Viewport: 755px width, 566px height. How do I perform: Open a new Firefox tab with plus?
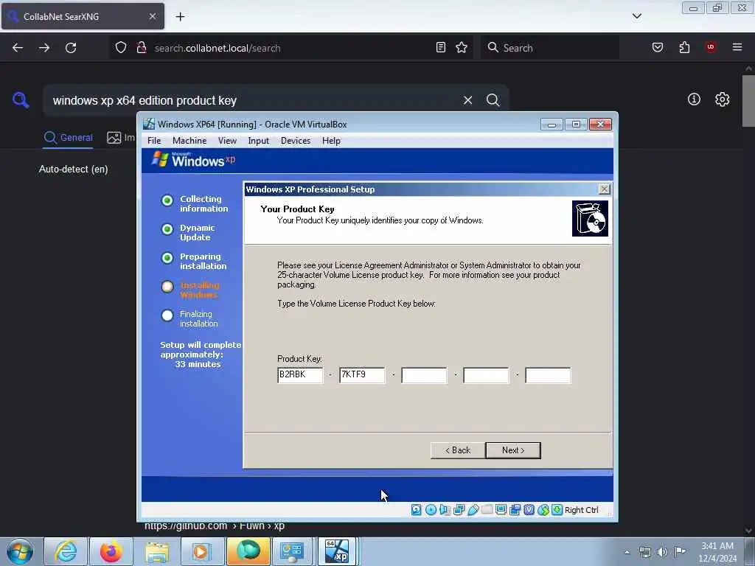tap(180, 17)
